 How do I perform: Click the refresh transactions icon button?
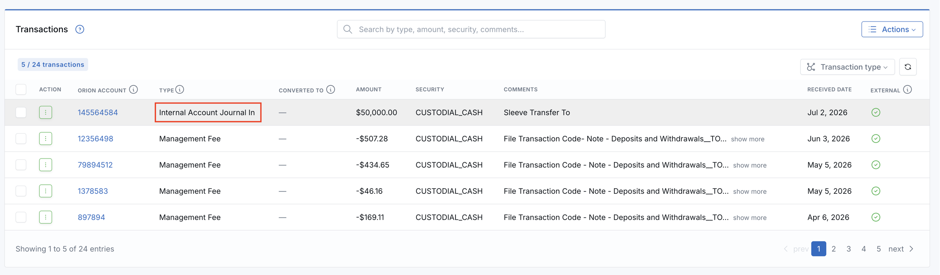908,67
